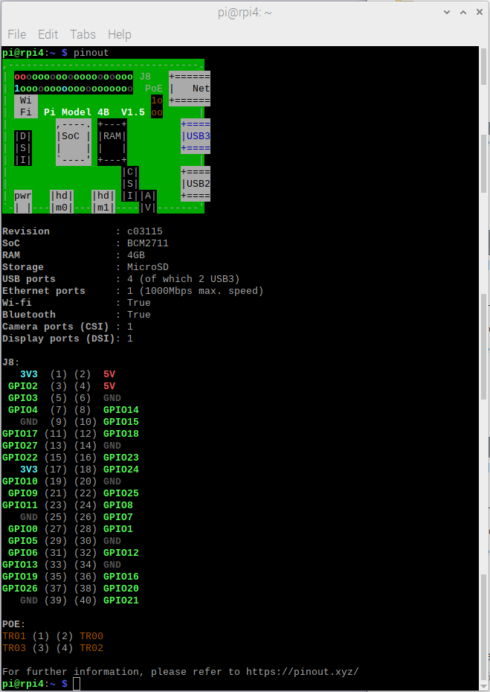Open the File menu
490x692 pixels.
point(17,34)
